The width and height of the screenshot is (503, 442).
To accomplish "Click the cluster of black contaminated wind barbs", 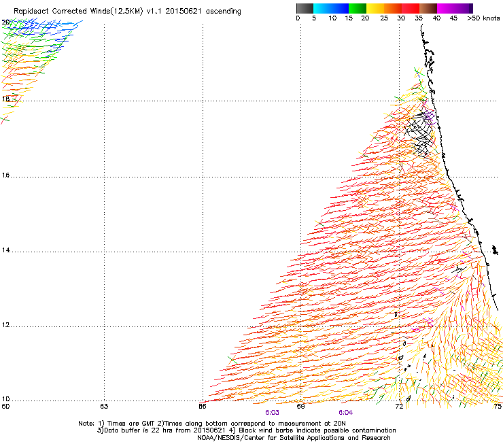I will point(418,134).
